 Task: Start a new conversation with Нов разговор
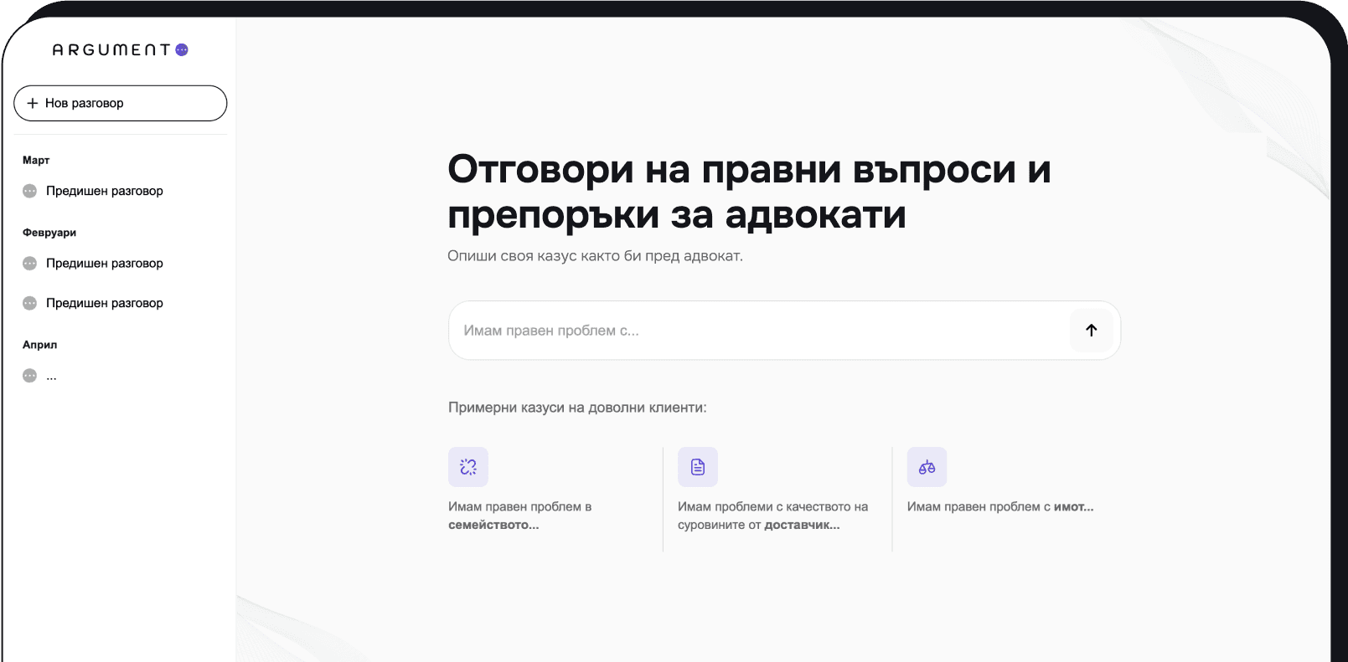[x=121, y=103]
